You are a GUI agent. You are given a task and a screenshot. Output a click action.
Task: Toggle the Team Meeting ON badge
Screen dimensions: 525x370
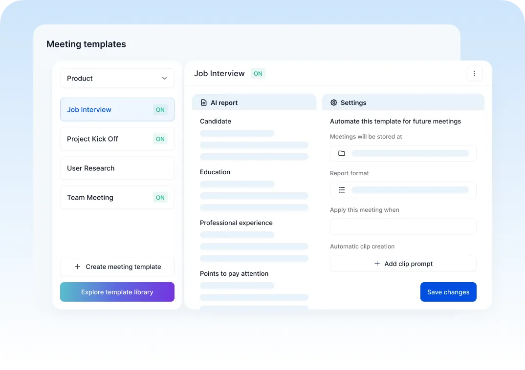coord(160,198)
